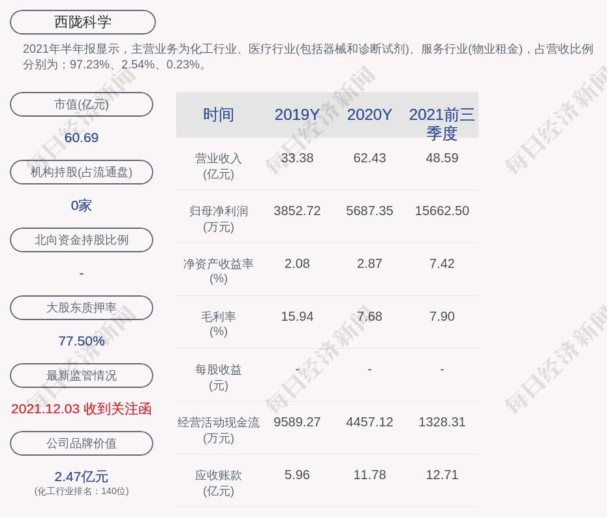Click the 77.50% pledge ratio value
This screenshot has height=517, width=607.
(x=82, y=341)
